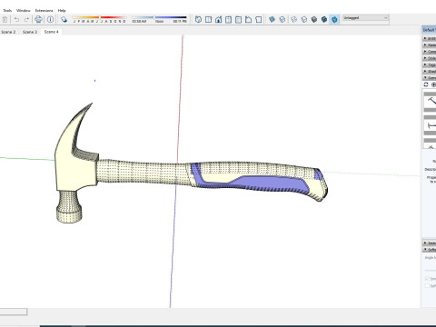Image resolution: width=436 pixels, height=327 pixels.
Task: Collapse the Soften Edges tray panel
Action: coord(430,250)
